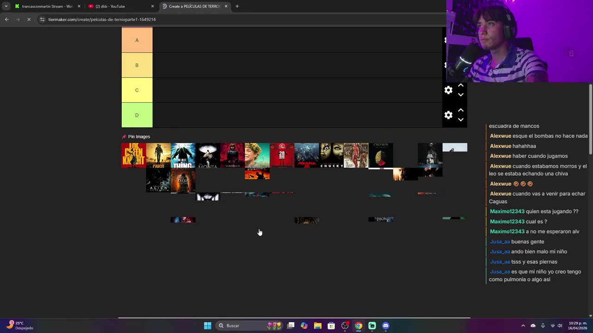Move tier C row up
Viewport: 593px width, 333px height.
461,86
